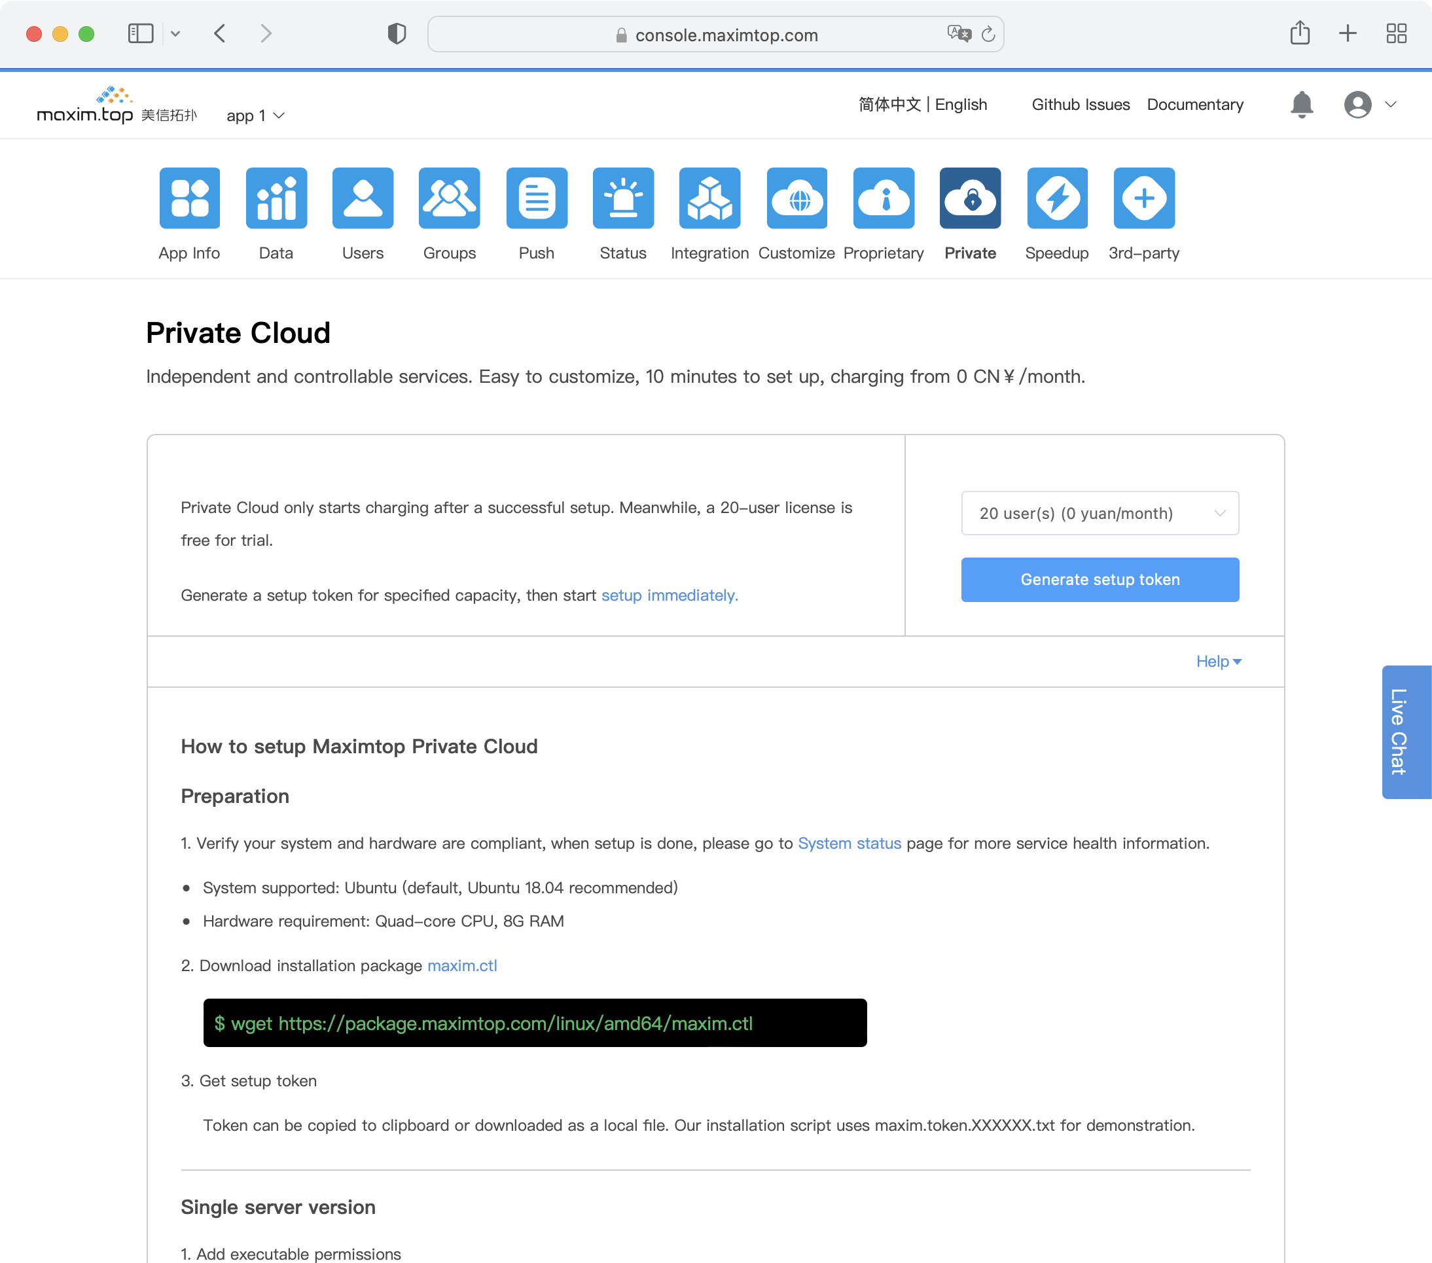
Task: Click the Generate setup token button
Action: coord(1100,579)
